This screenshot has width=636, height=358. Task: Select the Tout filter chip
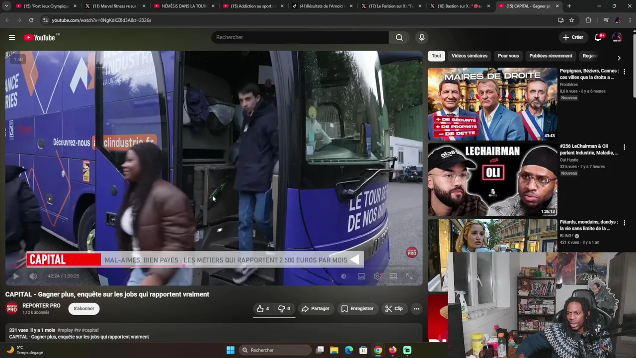(436, 56)
